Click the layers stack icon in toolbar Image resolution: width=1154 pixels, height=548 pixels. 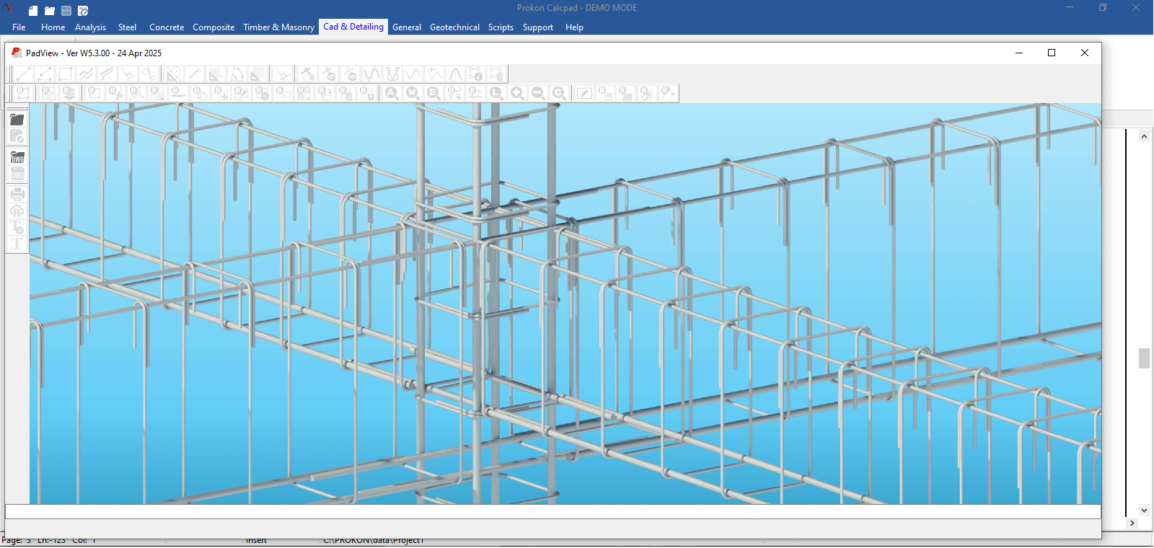point(69,94)
